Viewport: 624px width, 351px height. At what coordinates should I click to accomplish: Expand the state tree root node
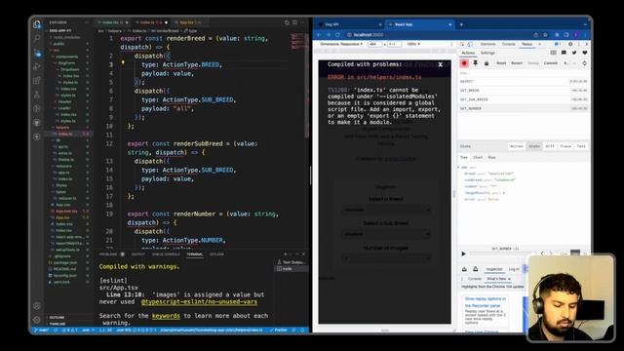(458, 168)
